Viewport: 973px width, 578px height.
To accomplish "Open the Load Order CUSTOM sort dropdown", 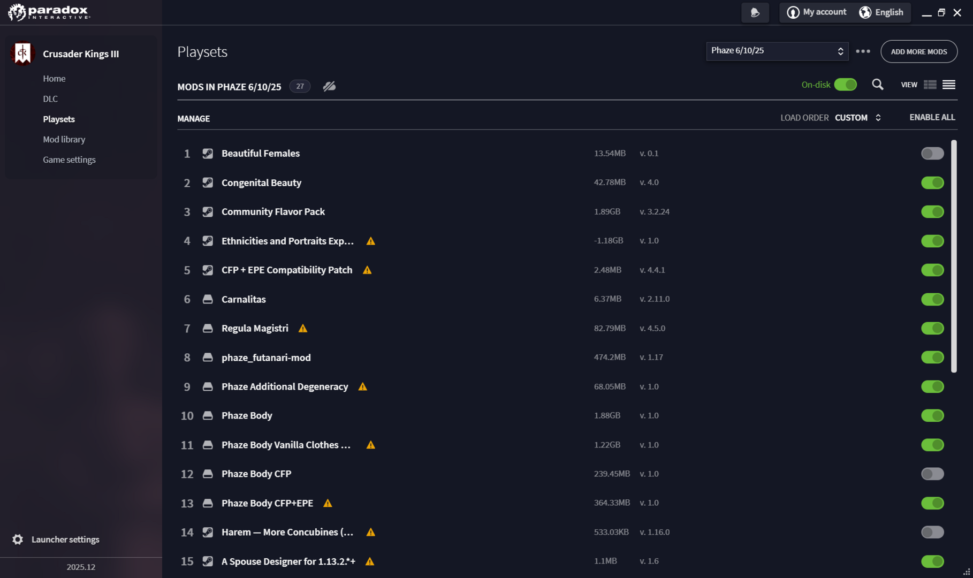I will pyautogui.click(x=858, y=118).
